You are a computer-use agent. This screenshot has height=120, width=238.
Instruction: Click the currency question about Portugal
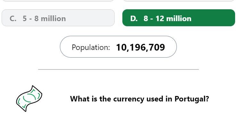tap(139, 99)
